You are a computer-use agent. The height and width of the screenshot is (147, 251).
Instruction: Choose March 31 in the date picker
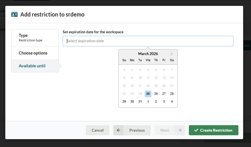pos(140,101)
